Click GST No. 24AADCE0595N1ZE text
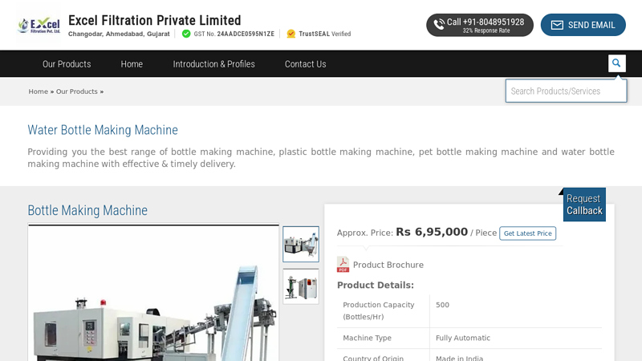642x361 pixels. click(x=234, y=34)
